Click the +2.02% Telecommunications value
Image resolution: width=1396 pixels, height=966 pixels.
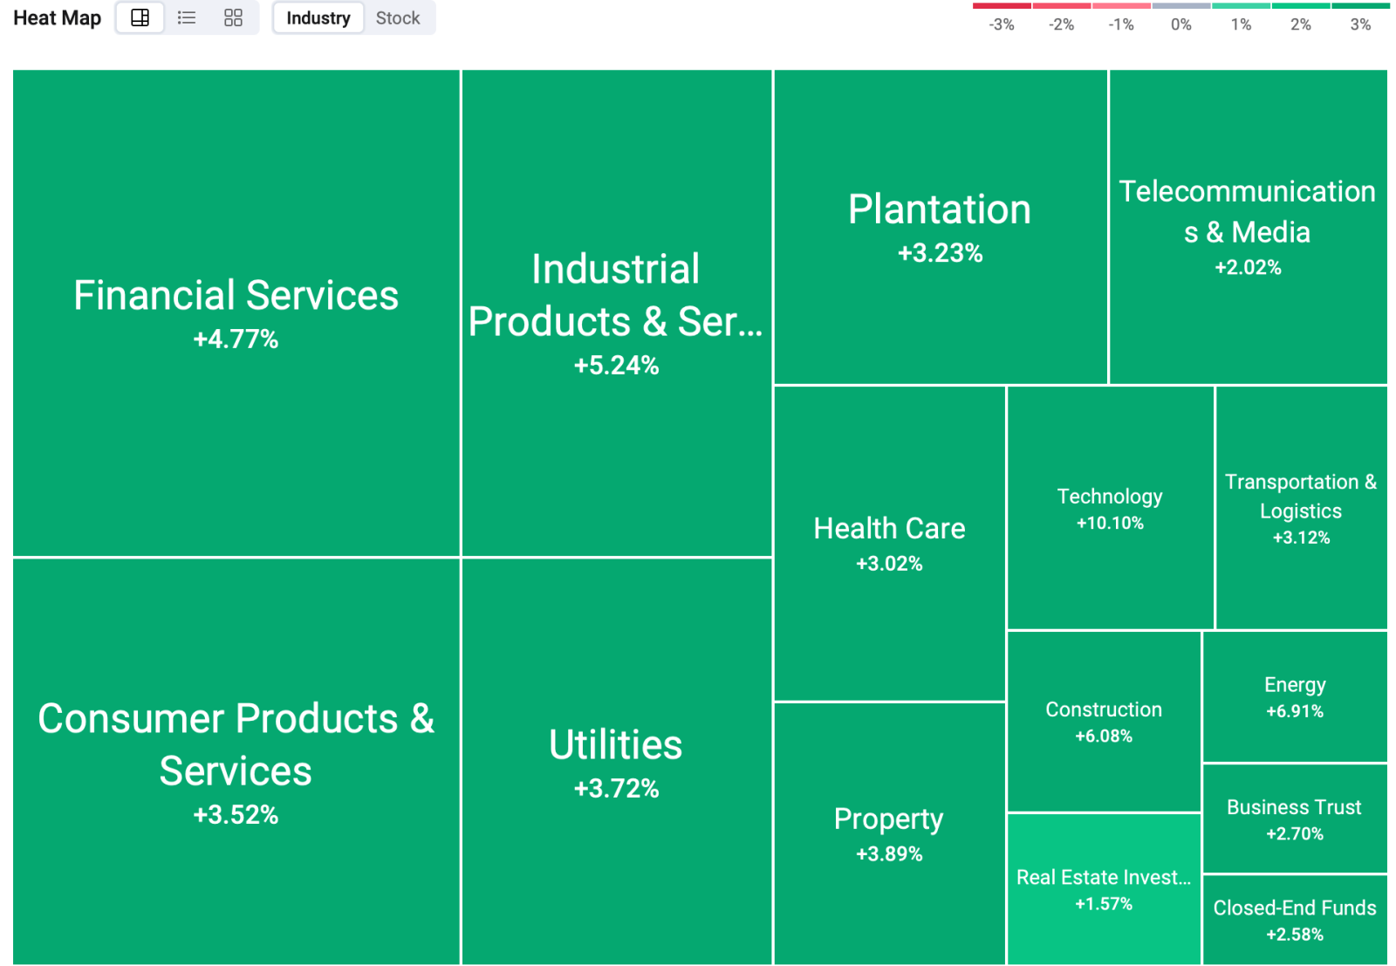tap(1248, 267)
